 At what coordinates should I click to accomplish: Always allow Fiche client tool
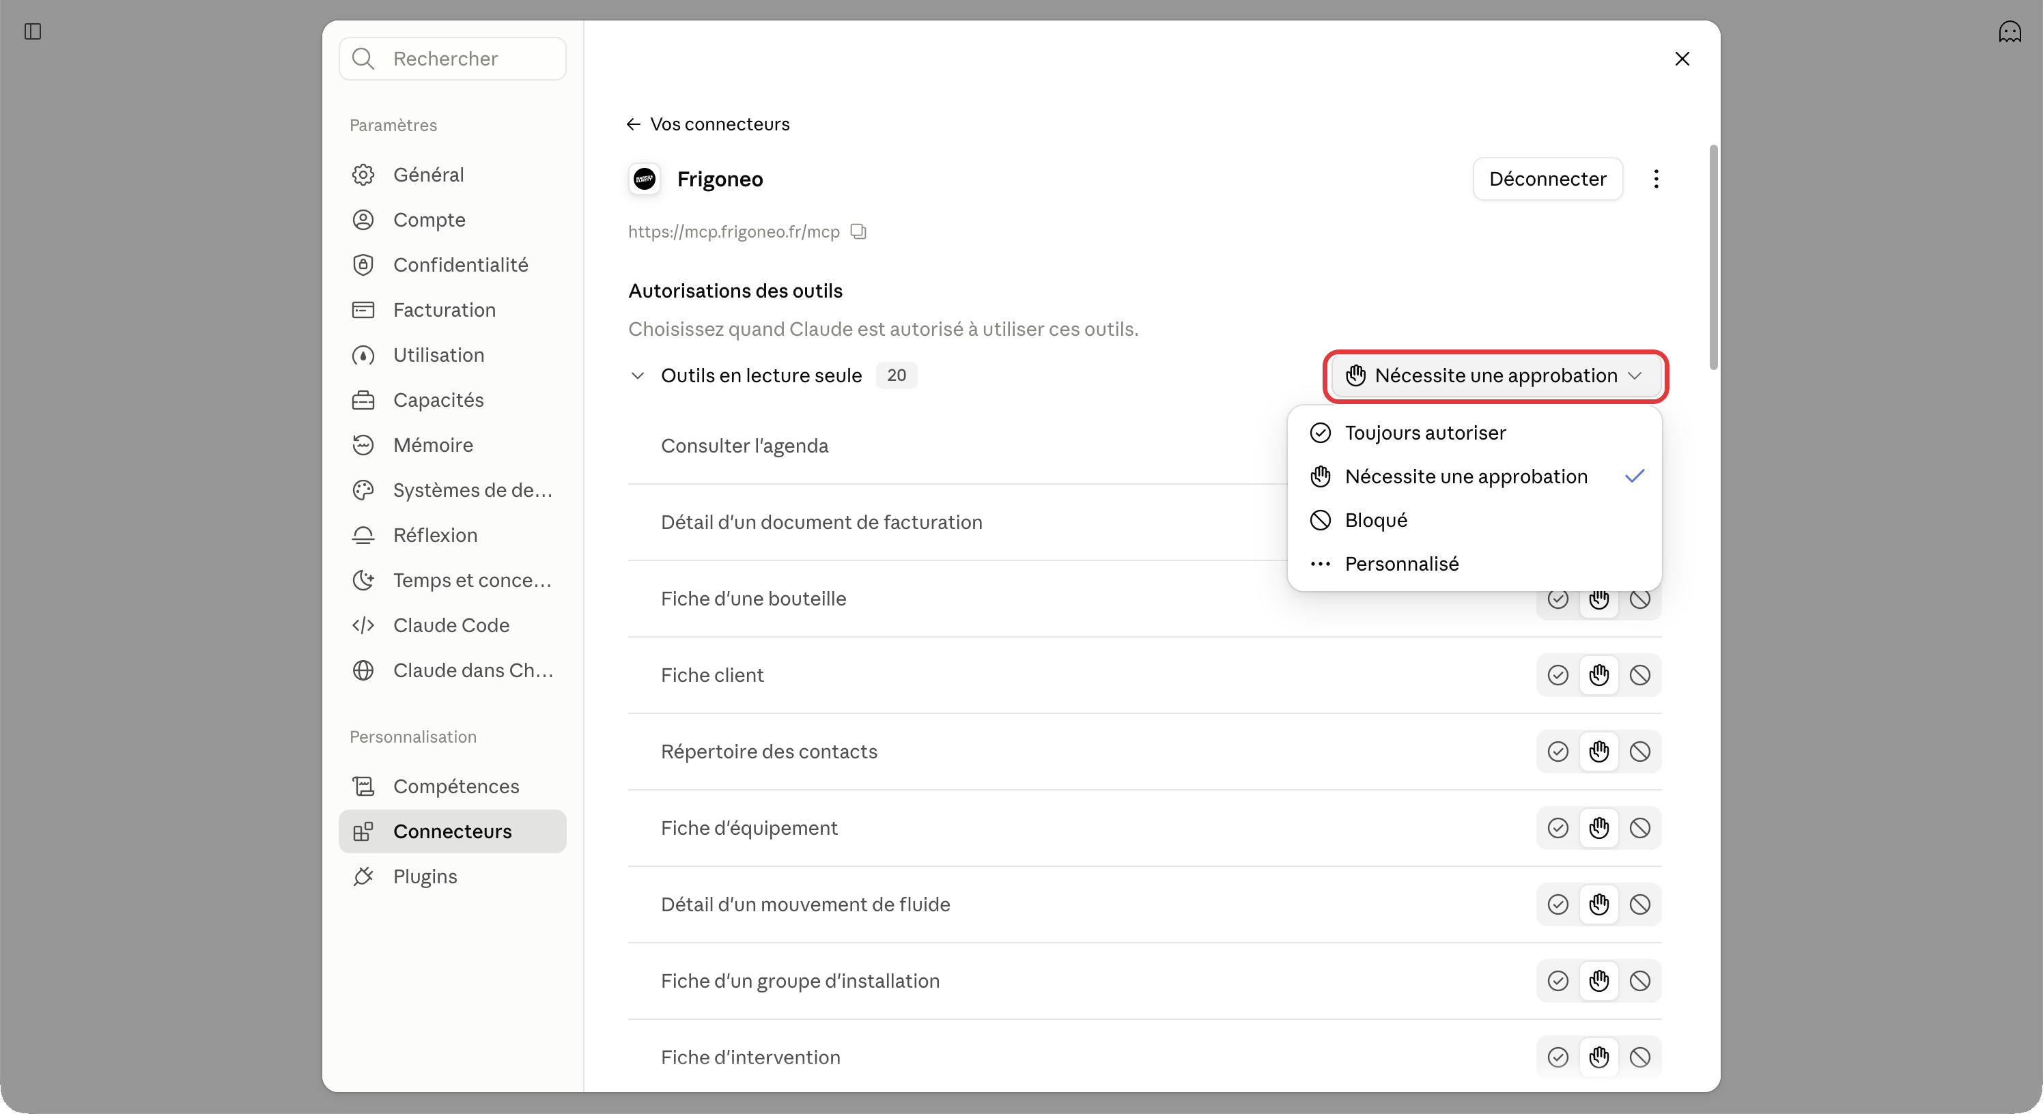tap(1558, 676)
